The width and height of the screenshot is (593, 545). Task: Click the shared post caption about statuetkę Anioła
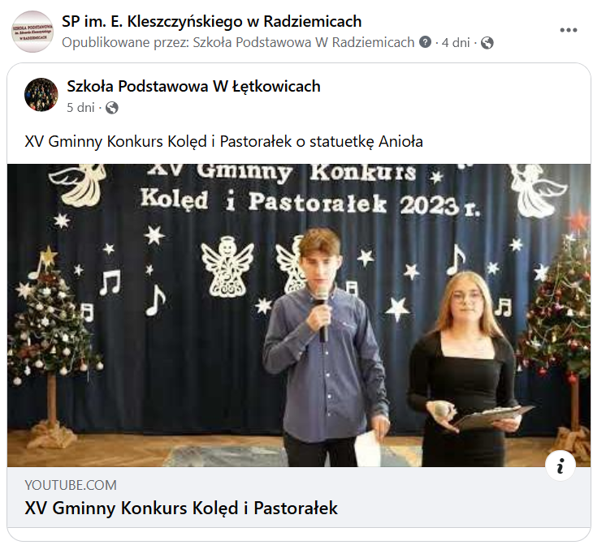click(223, 142)
